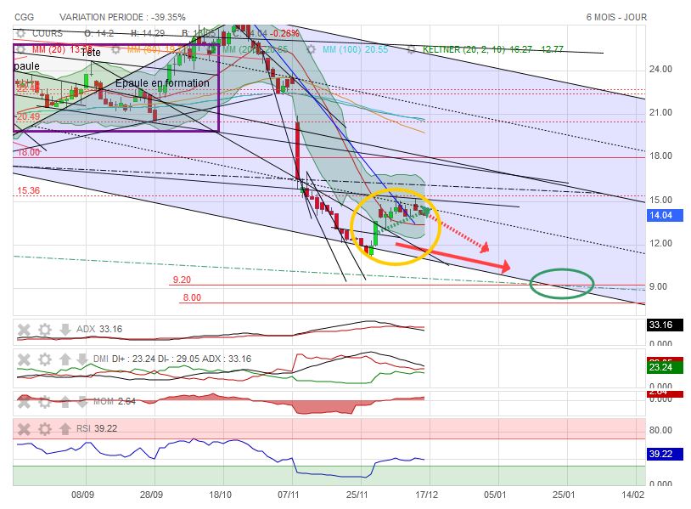Click the 18.00 horizontal level label

[x=29, y=153]
